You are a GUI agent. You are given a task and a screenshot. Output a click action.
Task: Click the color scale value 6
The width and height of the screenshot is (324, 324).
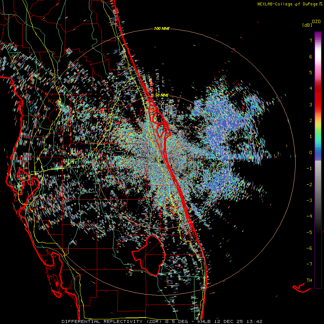pos(311,57)
